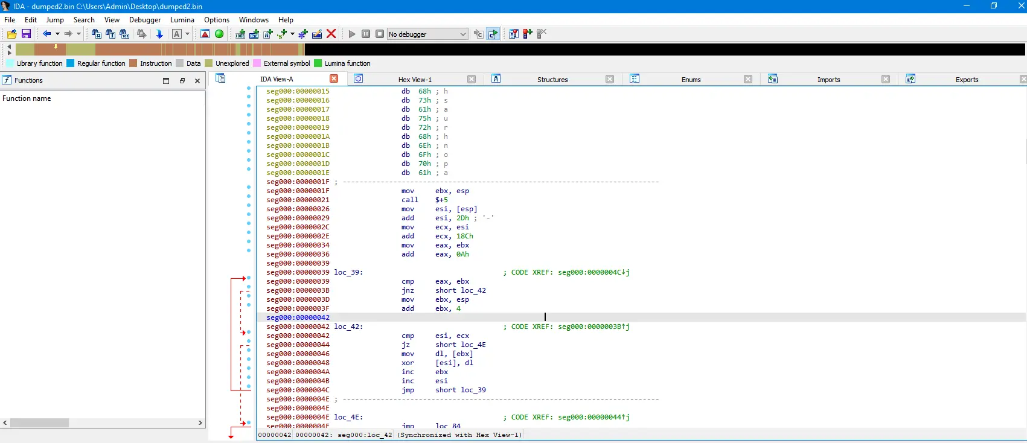1027x443 pixels.
Task: Click the red triangle icon
Action: pos(205,34)
